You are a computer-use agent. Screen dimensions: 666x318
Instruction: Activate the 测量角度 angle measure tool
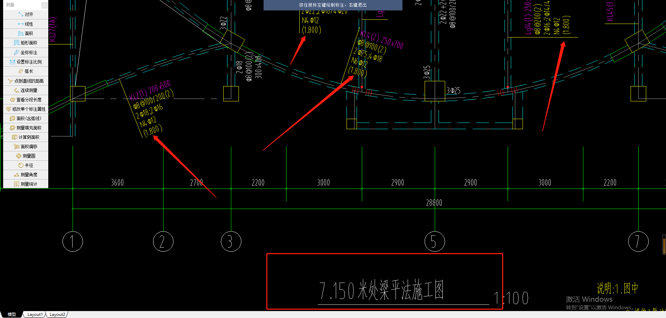tap(26, 175)
